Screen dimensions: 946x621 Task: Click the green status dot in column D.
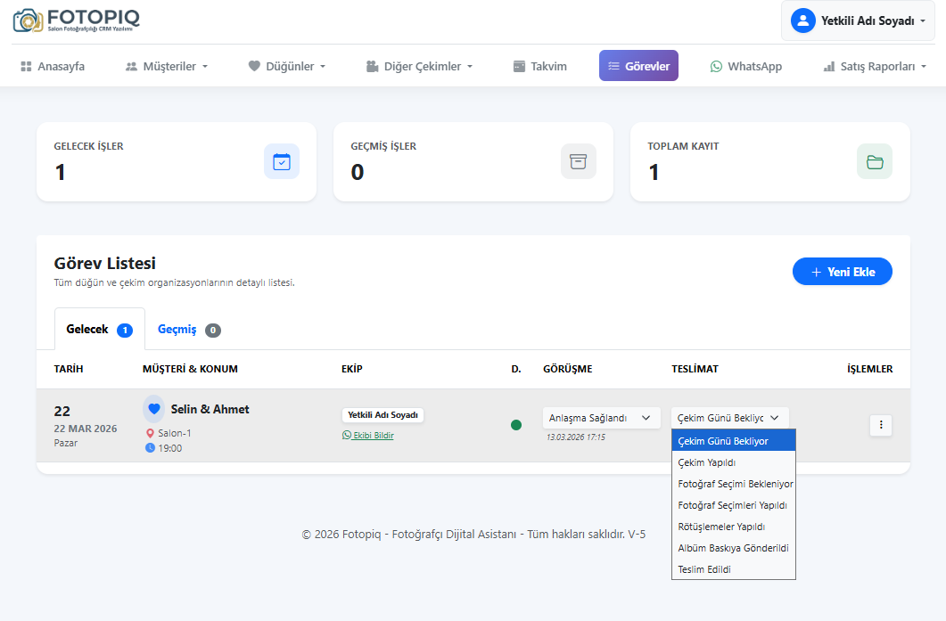pyautogui.click(x=516, y=425)
